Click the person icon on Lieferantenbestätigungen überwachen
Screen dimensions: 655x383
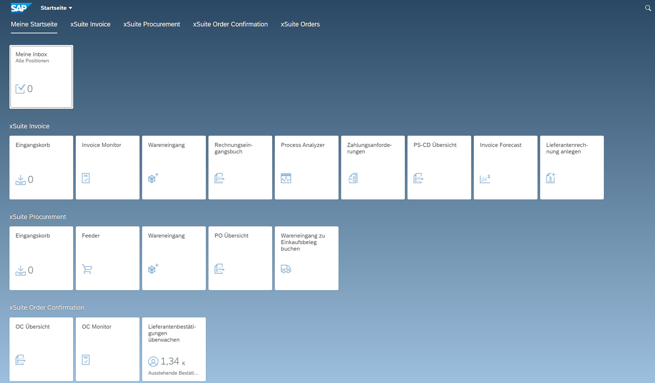[x=153, y=361]
